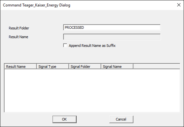The height and width of the screenshot is (127, 184).
Task: Click the blank column header after Signal Name
Action: 157,66
